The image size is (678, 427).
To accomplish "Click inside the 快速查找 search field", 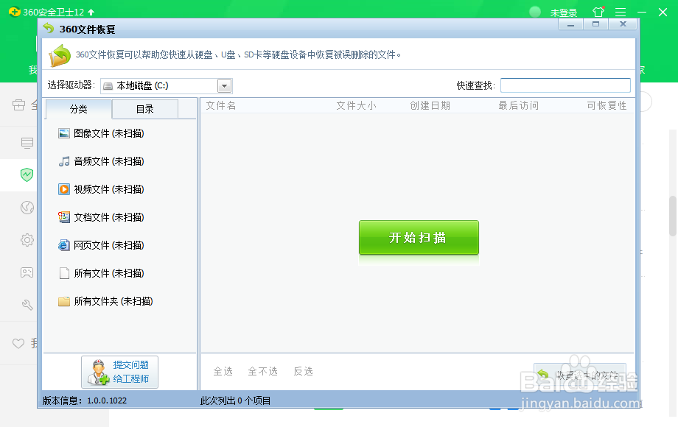I will coord(565,85).
